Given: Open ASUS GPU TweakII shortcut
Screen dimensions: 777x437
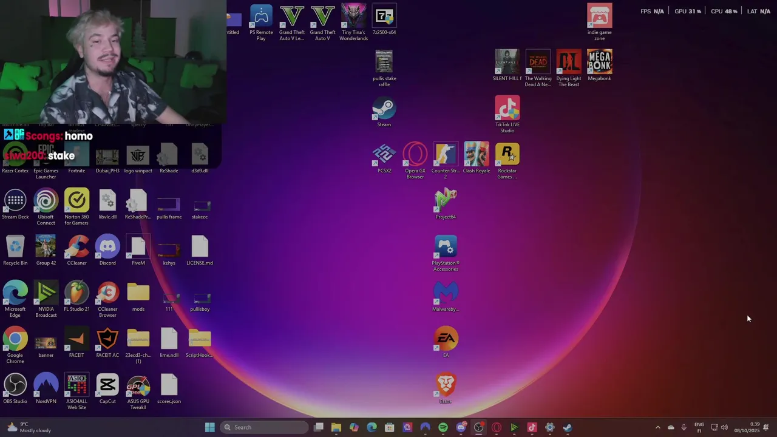Looking at the screenshot, I should click(x=138, y=391).
